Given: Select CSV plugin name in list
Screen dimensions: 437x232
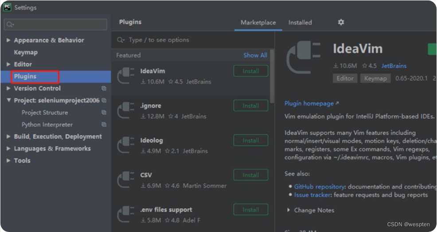Looking at the screenshot, I should point(146,175).
